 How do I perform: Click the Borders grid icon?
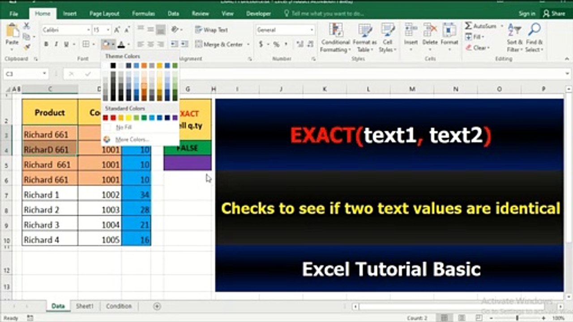[86, 44]
